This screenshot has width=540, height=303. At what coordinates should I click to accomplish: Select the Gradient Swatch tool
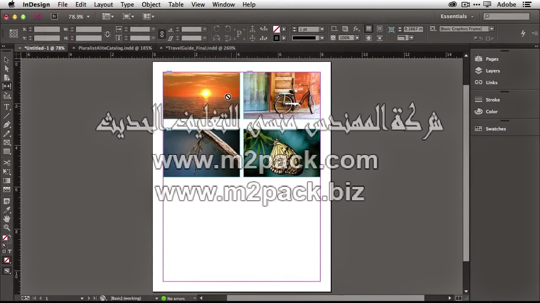(6, 181)
